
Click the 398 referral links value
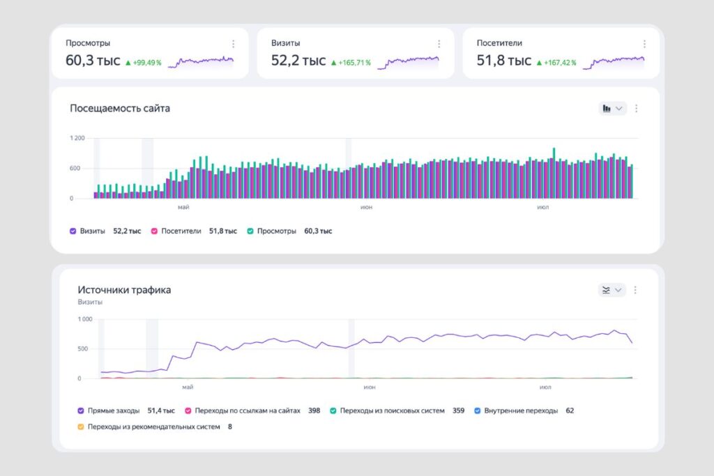(314, 410)
